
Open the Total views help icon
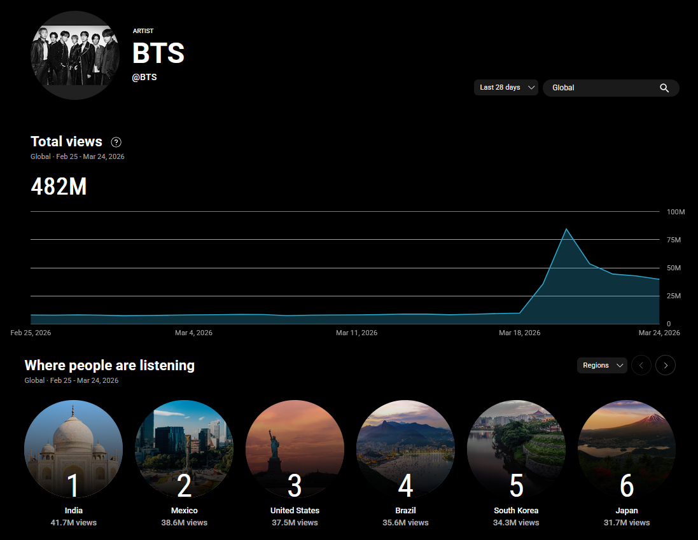coord(116,142)
